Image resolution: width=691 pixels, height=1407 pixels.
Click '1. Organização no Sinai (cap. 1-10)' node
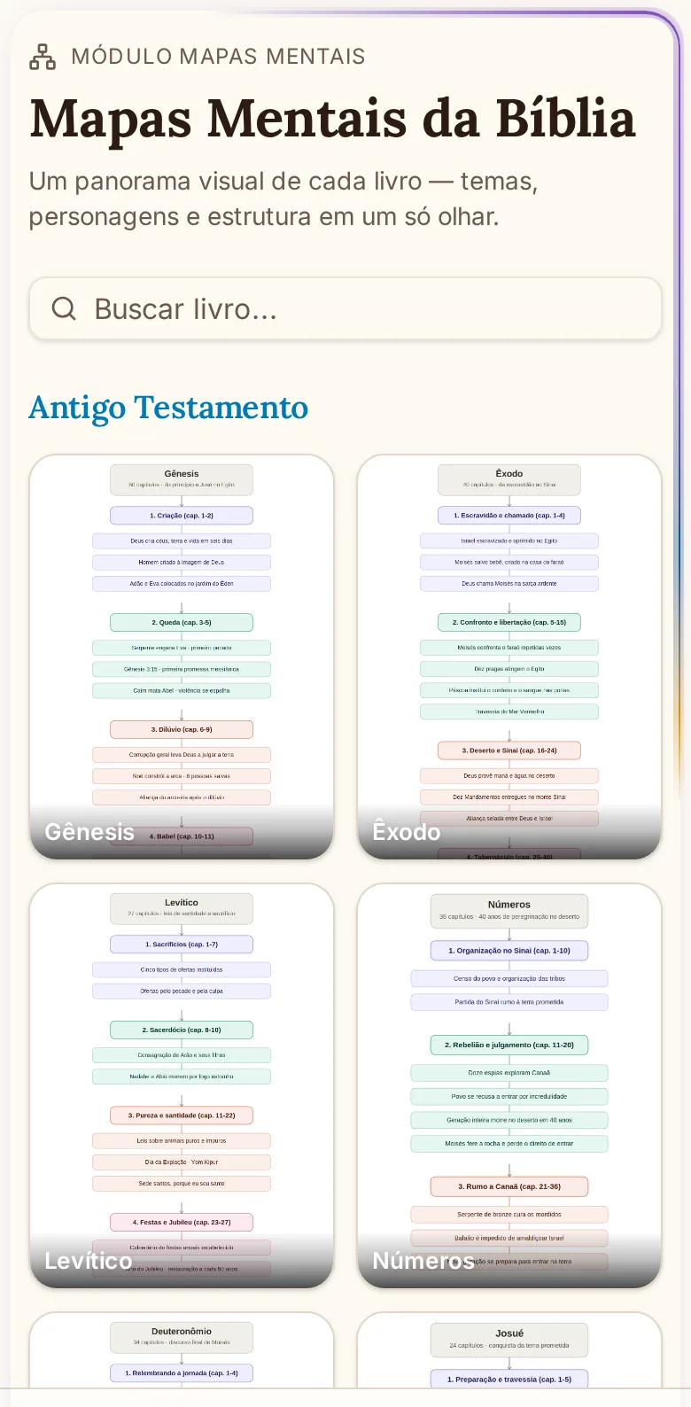(509, 951)
